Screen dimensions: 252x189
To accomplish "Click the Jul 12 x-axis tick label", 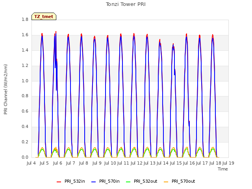I will (x=137, y=163).
